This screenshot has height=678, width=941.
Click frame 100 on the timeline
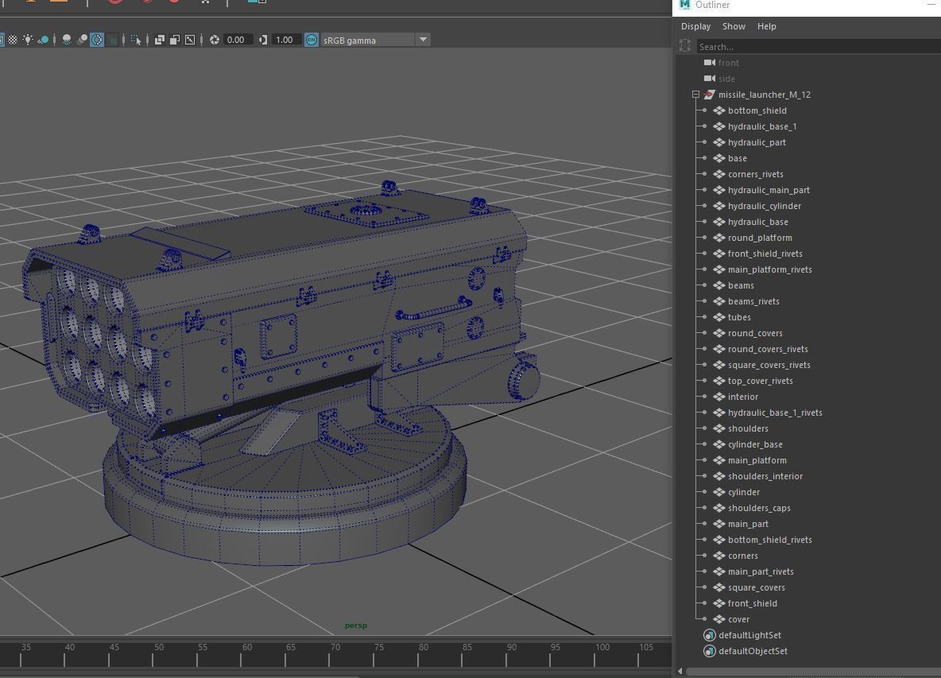(594, 654)
